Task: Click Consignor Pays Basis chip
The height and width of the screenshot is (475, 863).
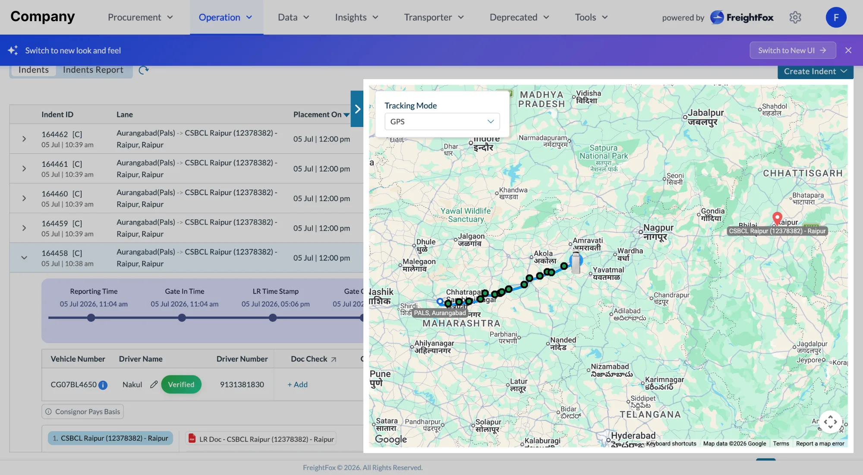Action: (83, 412)
